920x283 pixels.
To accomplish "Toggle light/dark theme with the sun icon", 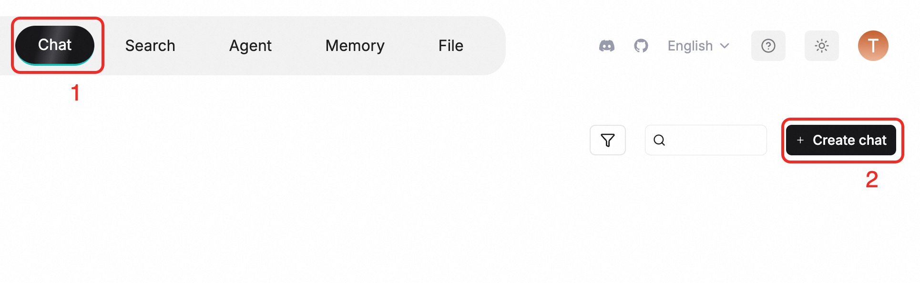I will (821, 46).
